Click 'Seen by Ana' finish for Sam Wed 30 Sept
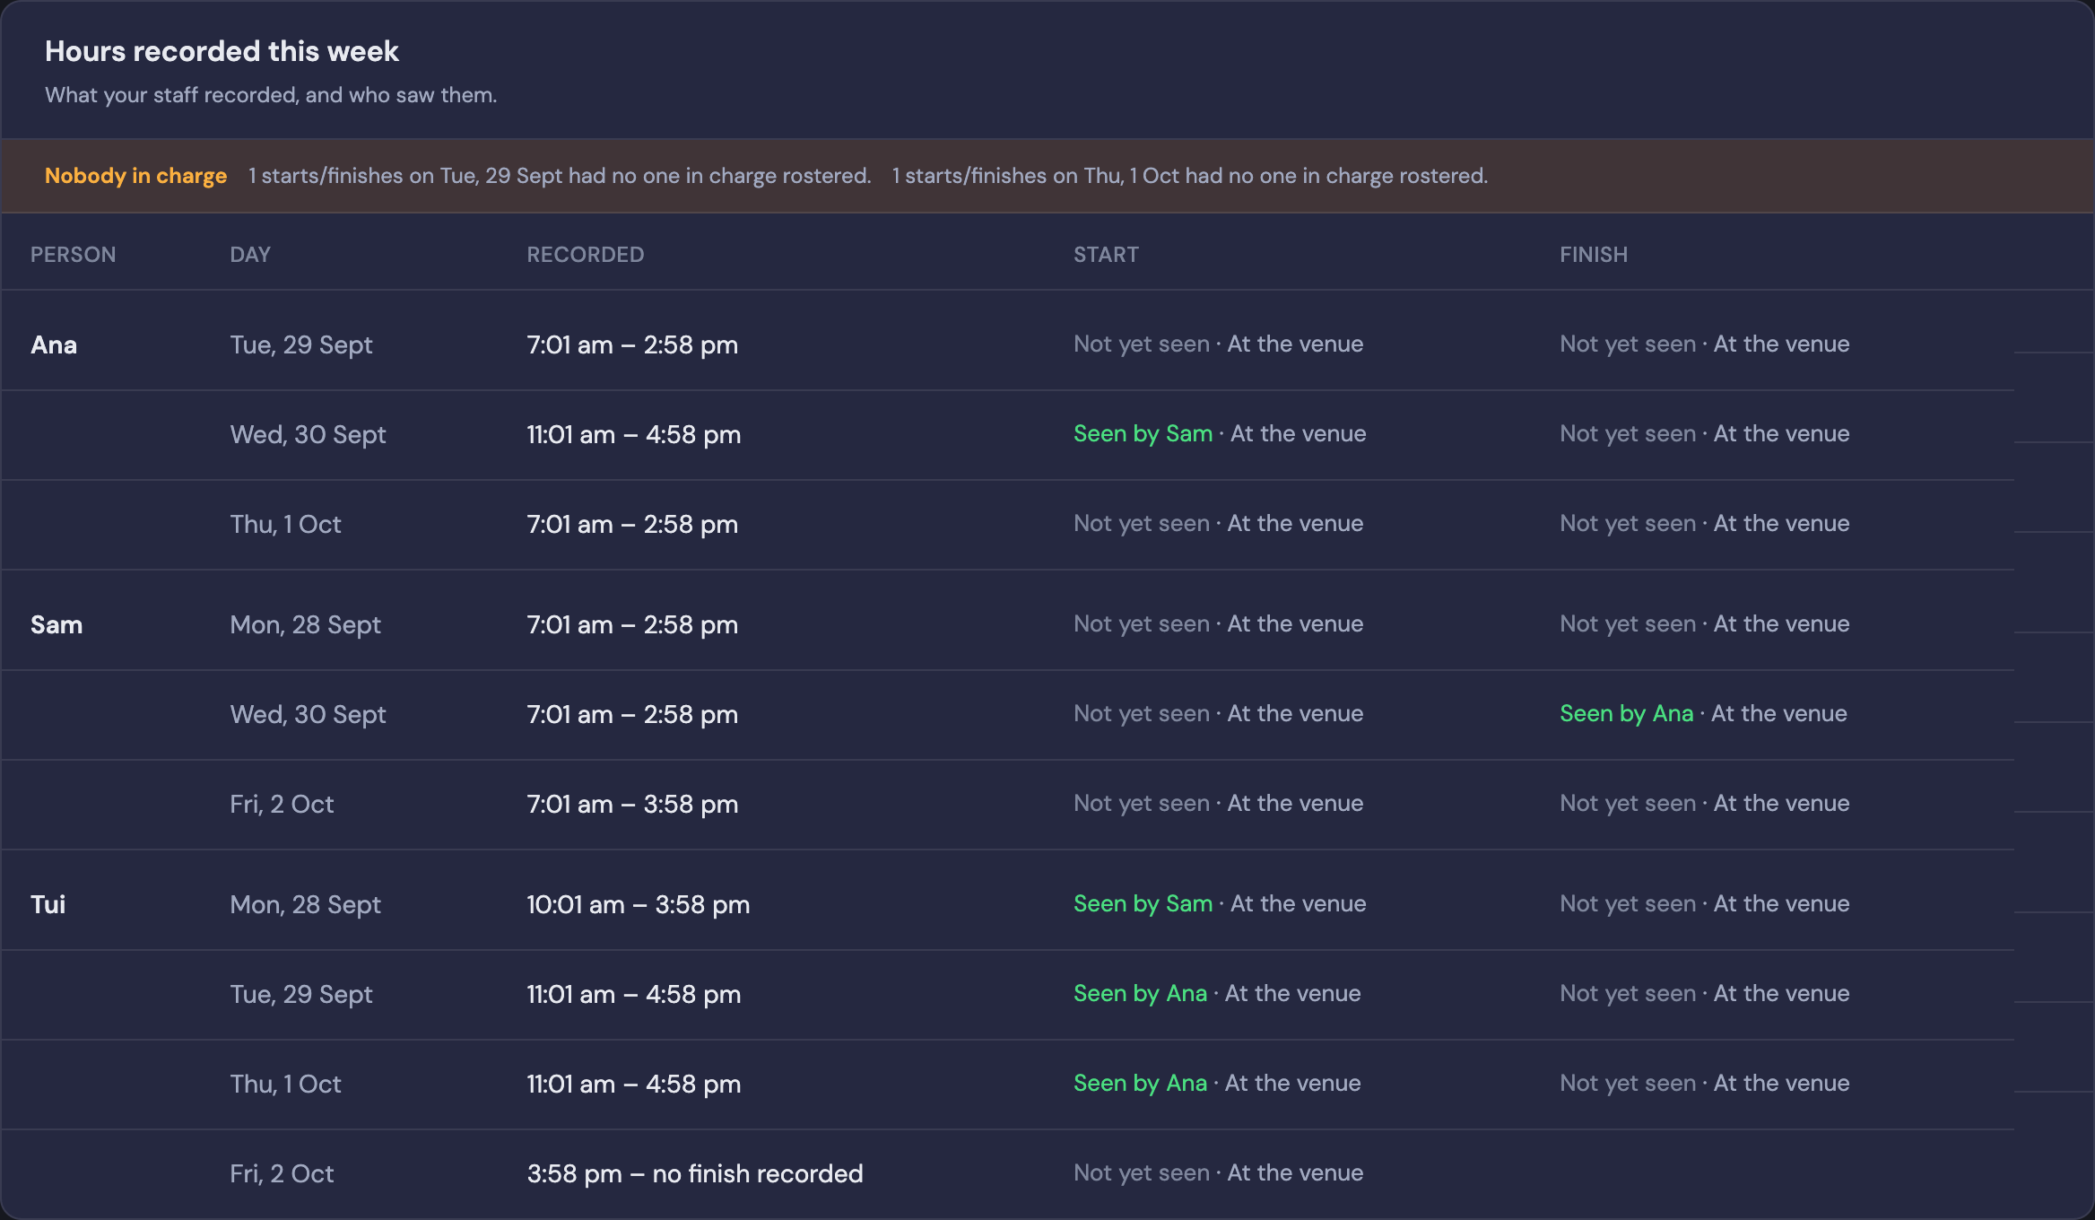 (1627, 714)
